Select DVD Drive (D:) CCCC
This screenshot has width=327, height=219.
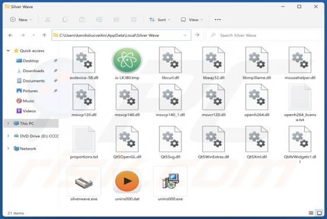pyautogui.click(x=36, y=136)
